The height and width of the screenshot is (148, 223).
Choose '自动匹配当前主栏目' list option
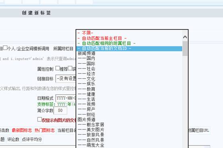pos(129,38)
